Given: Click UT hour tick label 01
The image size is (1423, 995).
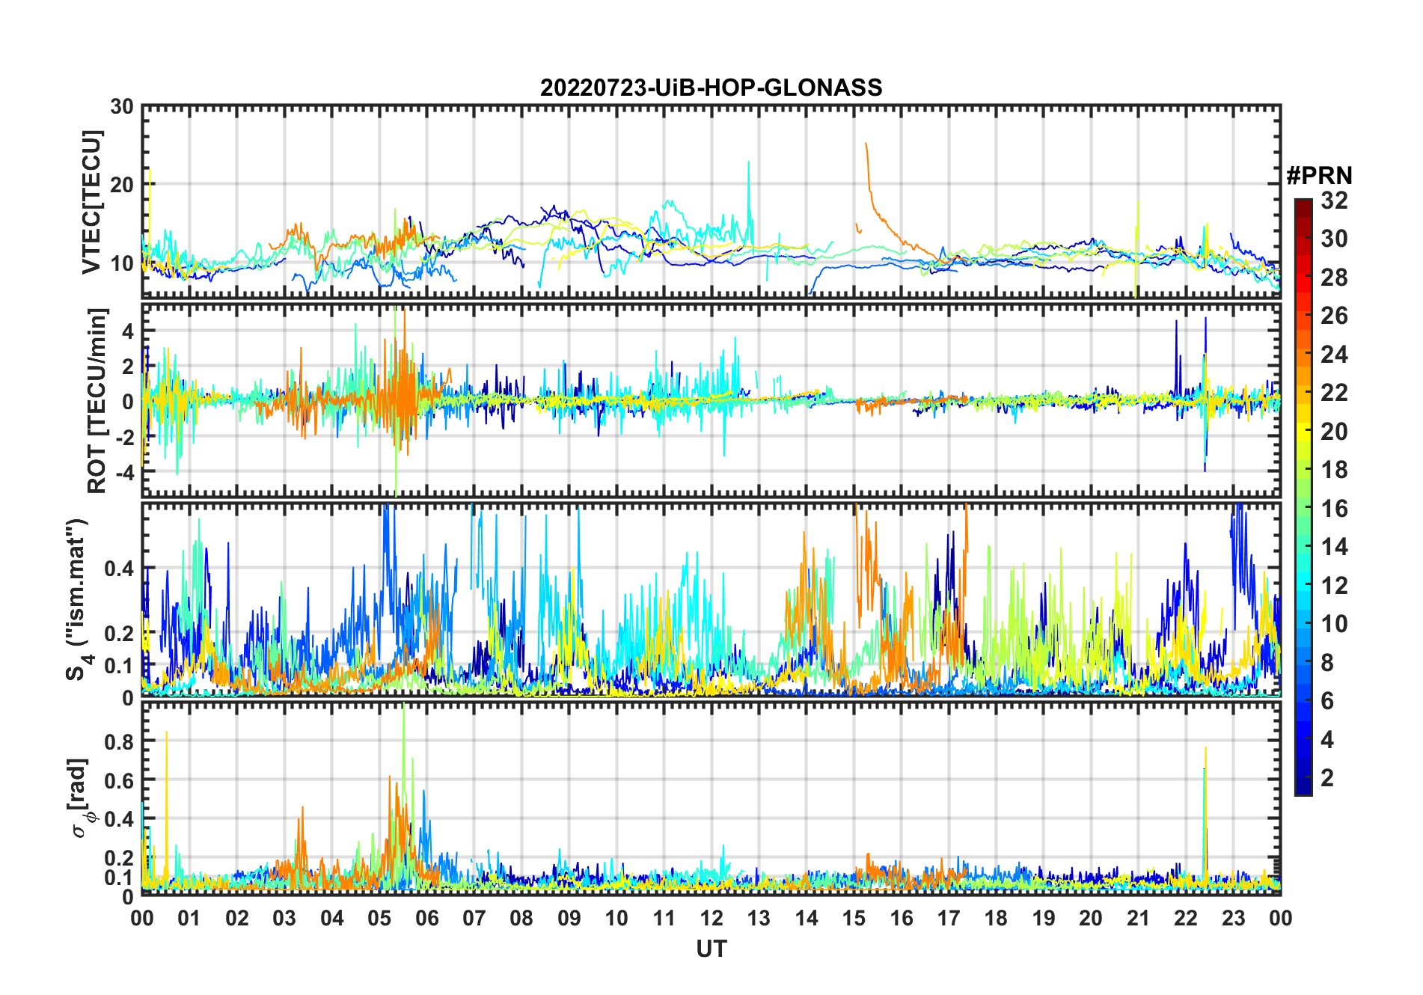Looking at the screenshot, I should (189, 918).
